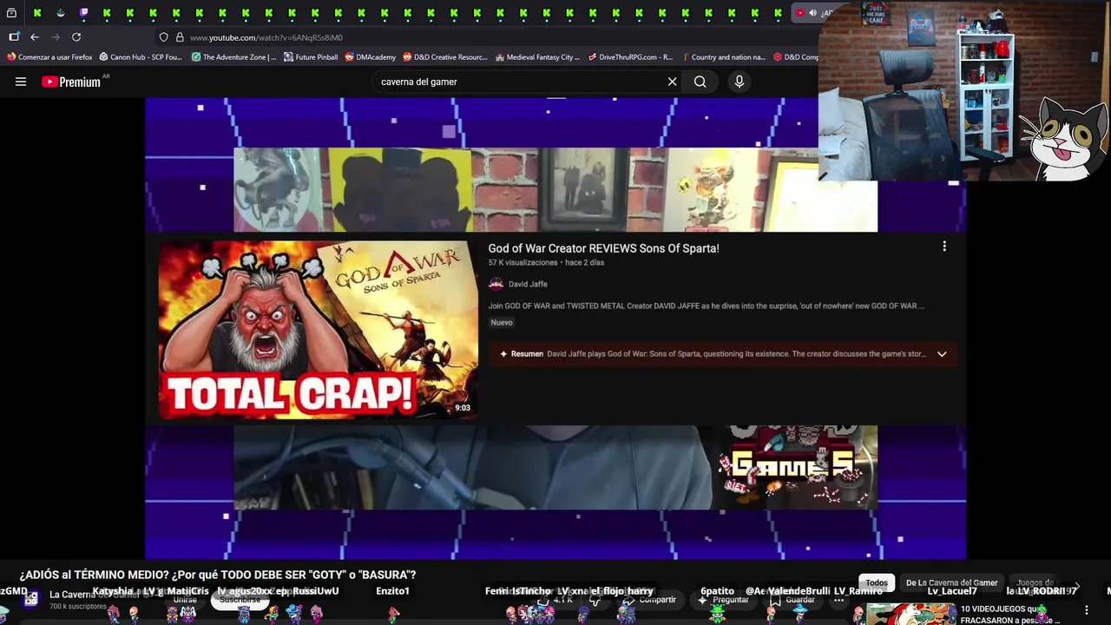Play the TOTAL CRAP! video thumbnail

click(318, 330)
